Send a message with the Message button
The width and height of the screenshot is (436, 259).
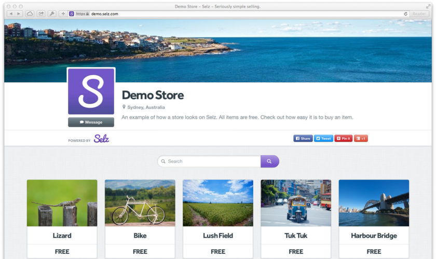[x=91, y=122]
